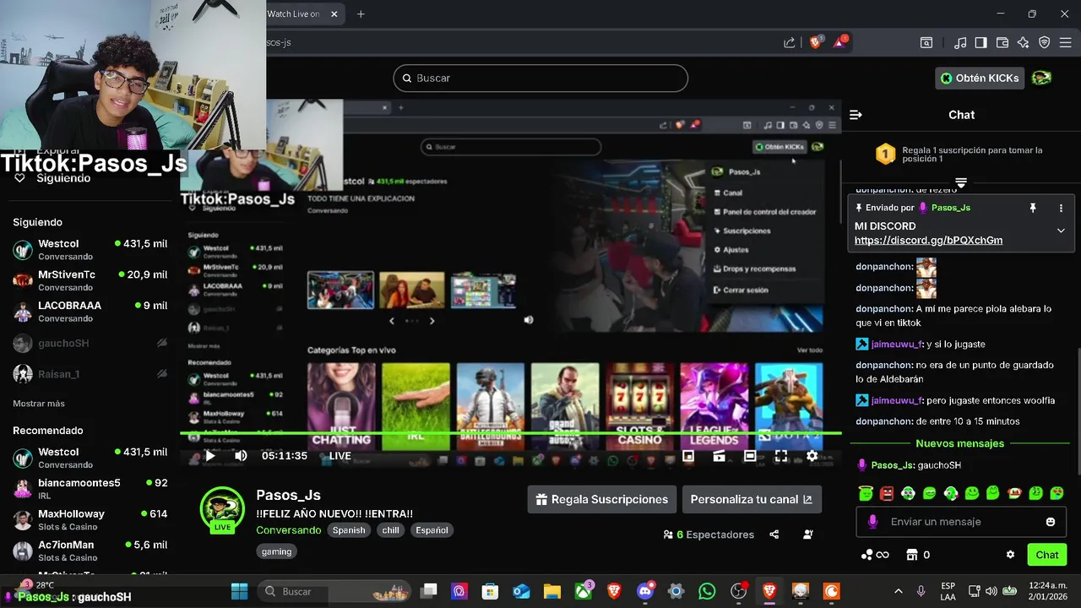Unpin the pinned MI DISCORD message
This screenshot has width=1081, height=608.
tap(1032, 208)
